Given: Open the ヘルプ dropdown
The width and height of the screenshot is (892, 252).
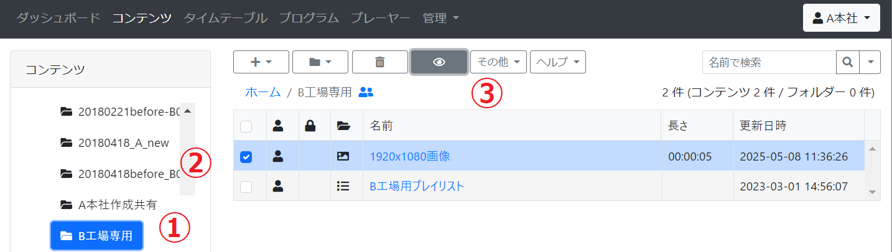Looking at the screenshot, I should [x=558, y=62].
